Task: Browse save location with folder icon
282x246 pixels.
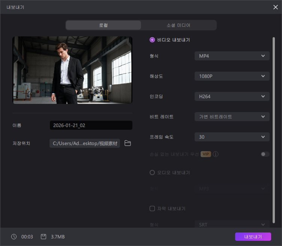Action: click(x=128, y=143)
